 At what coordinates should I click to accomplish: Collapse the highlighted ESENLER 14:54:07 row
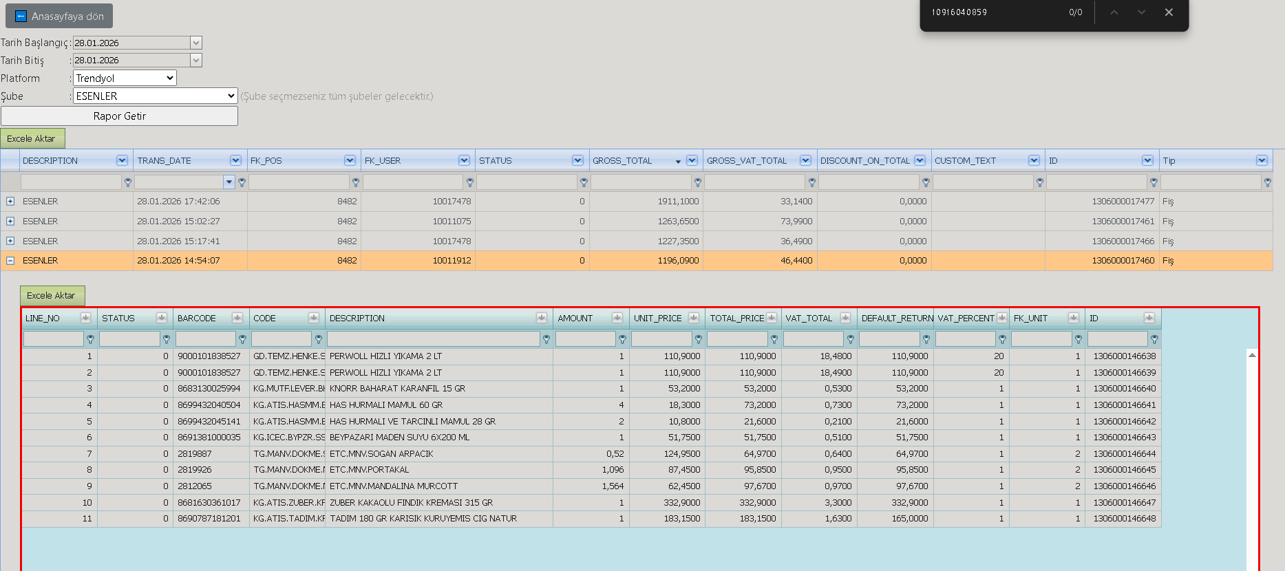(x=10, y=261)
